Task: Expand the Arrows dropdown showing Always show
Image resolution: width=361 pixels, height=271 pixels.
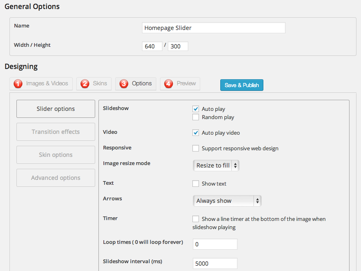Action: (227, 201)
